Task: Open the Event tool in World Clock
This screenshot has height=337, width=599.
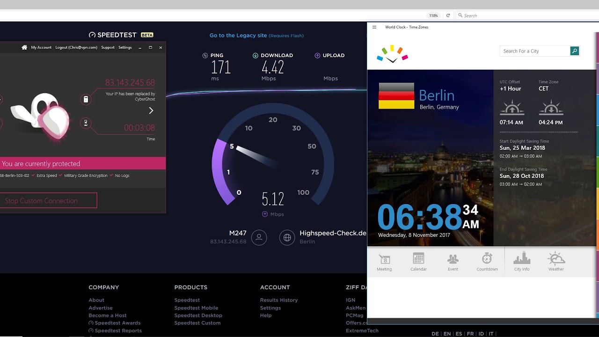Action: coord(453,262)
